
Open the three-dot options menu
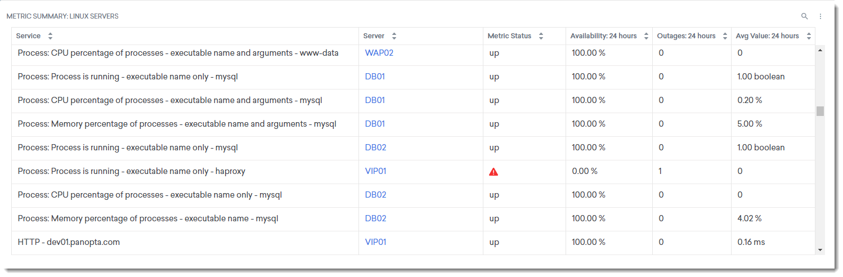(x=820, y=16)
